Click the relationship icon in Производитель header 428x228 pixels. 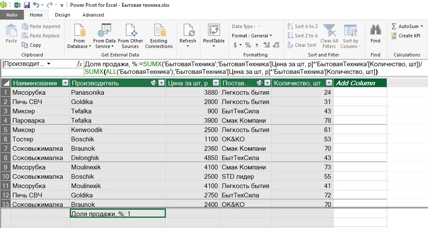click(x=154, y=83)
